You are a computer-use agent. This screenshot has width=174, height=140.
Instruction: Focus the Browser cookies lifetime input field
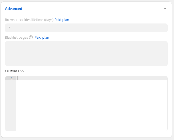[86, 28]
